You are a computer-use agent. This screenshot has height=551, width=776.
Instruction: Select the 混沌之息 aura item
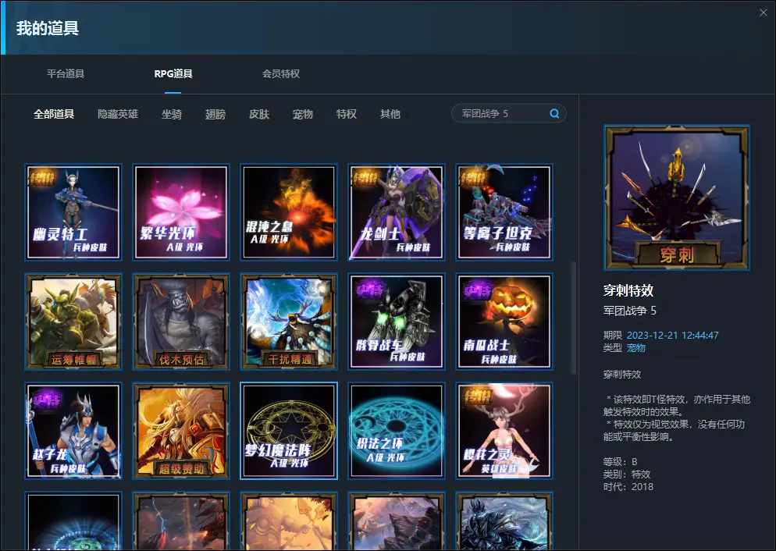pyautogui.click(x=289, y=212)
